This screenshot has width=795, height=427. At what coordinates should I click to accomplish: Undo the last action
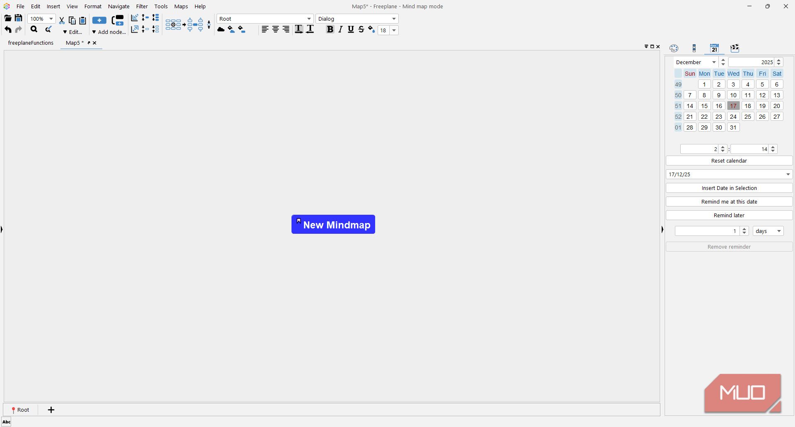tap(8, 29)
